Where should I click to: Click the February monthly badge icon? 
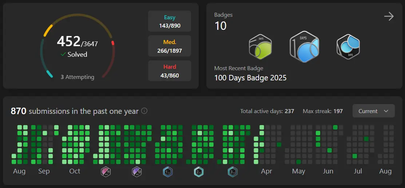tap(199, 172)
